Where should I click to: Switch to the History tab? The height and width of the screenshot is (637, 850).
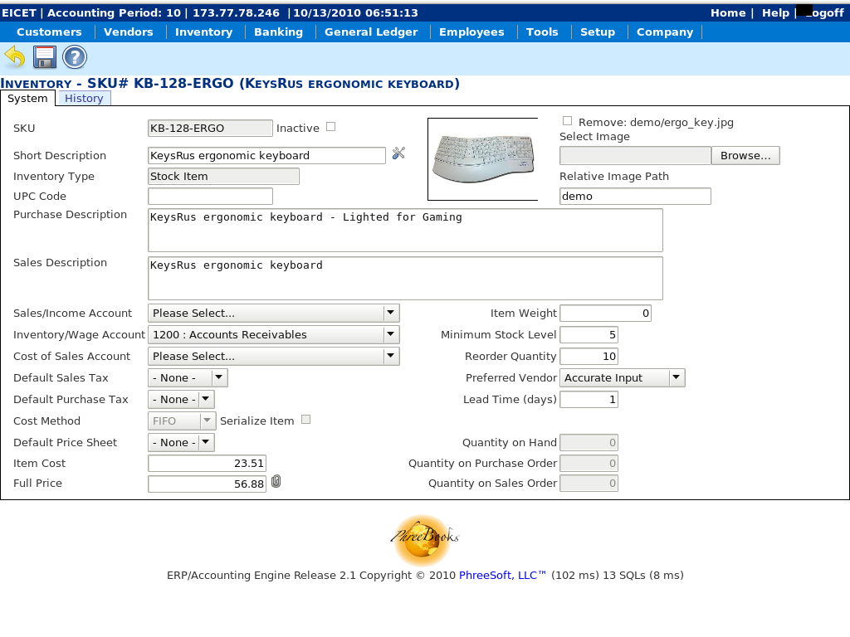point(84,98)
